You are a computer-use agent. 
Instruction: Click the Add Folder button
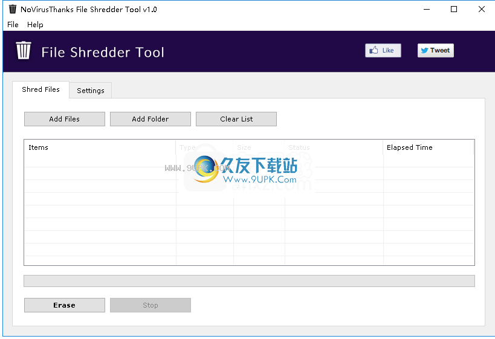pyautogui.click(x=150, y=119)
